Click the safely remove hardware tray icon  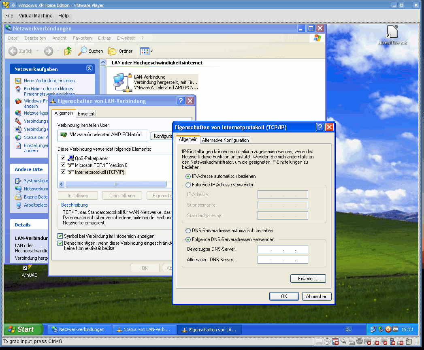(381, 329)
